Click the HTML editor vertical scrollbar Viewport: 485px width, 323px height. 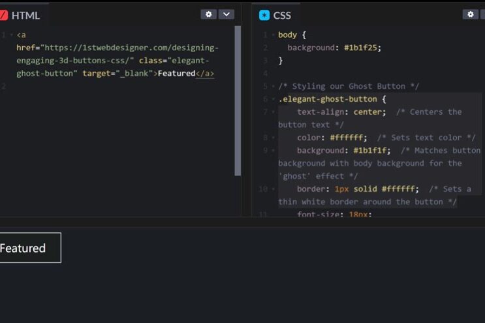tap(238, 98)
